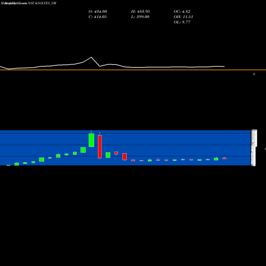Click the last red candle at the right end

(225, 158)
